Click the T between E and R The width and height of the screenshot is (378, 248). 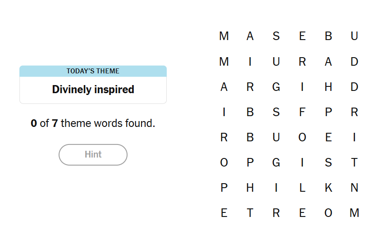[x=250, y=213]
